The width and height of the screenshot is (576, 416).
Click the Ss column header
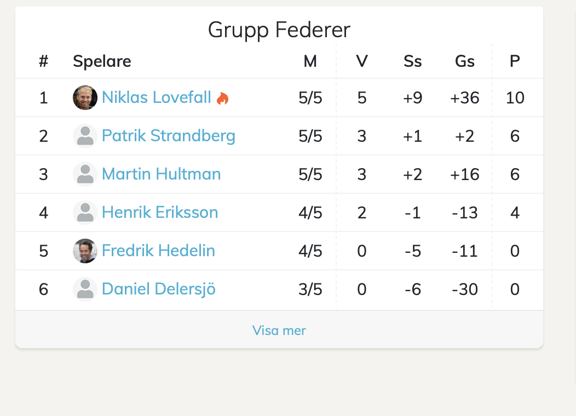click(412, 61)
